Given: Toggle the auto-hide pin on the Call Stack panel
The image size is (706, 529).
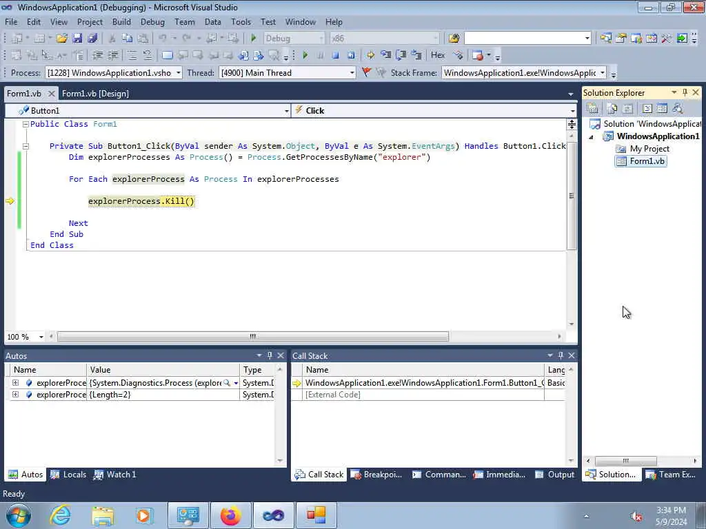Looking at the screenshot, I should (561, 355).
